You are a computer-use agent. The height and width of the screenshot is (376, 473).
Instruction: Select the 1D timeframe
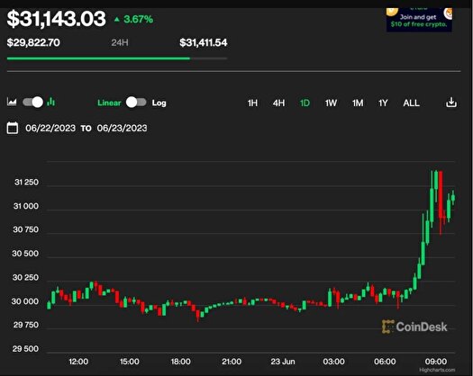305,103
